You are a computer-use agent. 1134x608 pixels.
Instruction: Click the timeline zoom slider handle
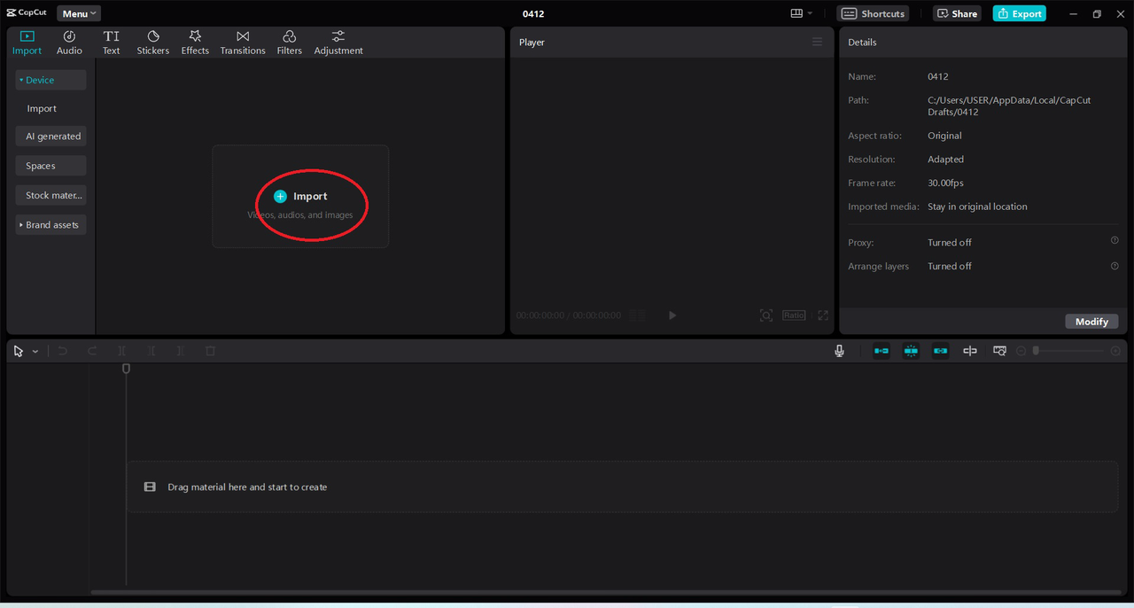(x=1036, y=351)
